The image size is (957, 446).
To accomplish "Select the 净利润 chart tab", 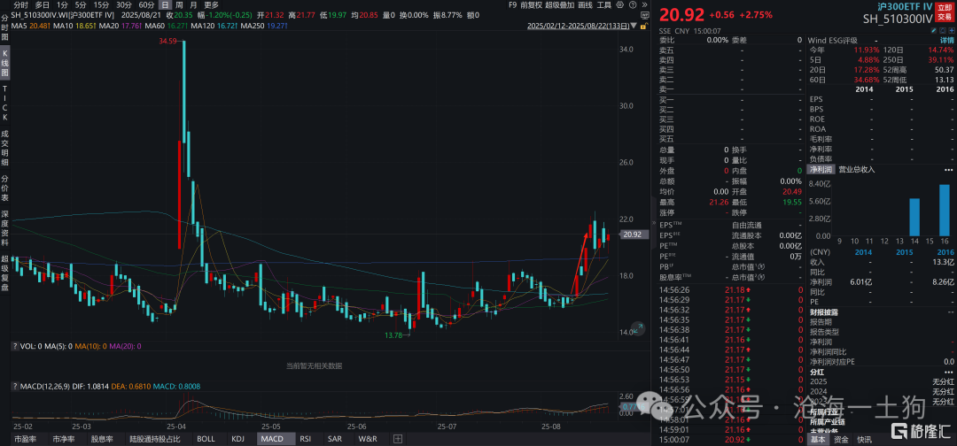I will click(x=821, y=169).
